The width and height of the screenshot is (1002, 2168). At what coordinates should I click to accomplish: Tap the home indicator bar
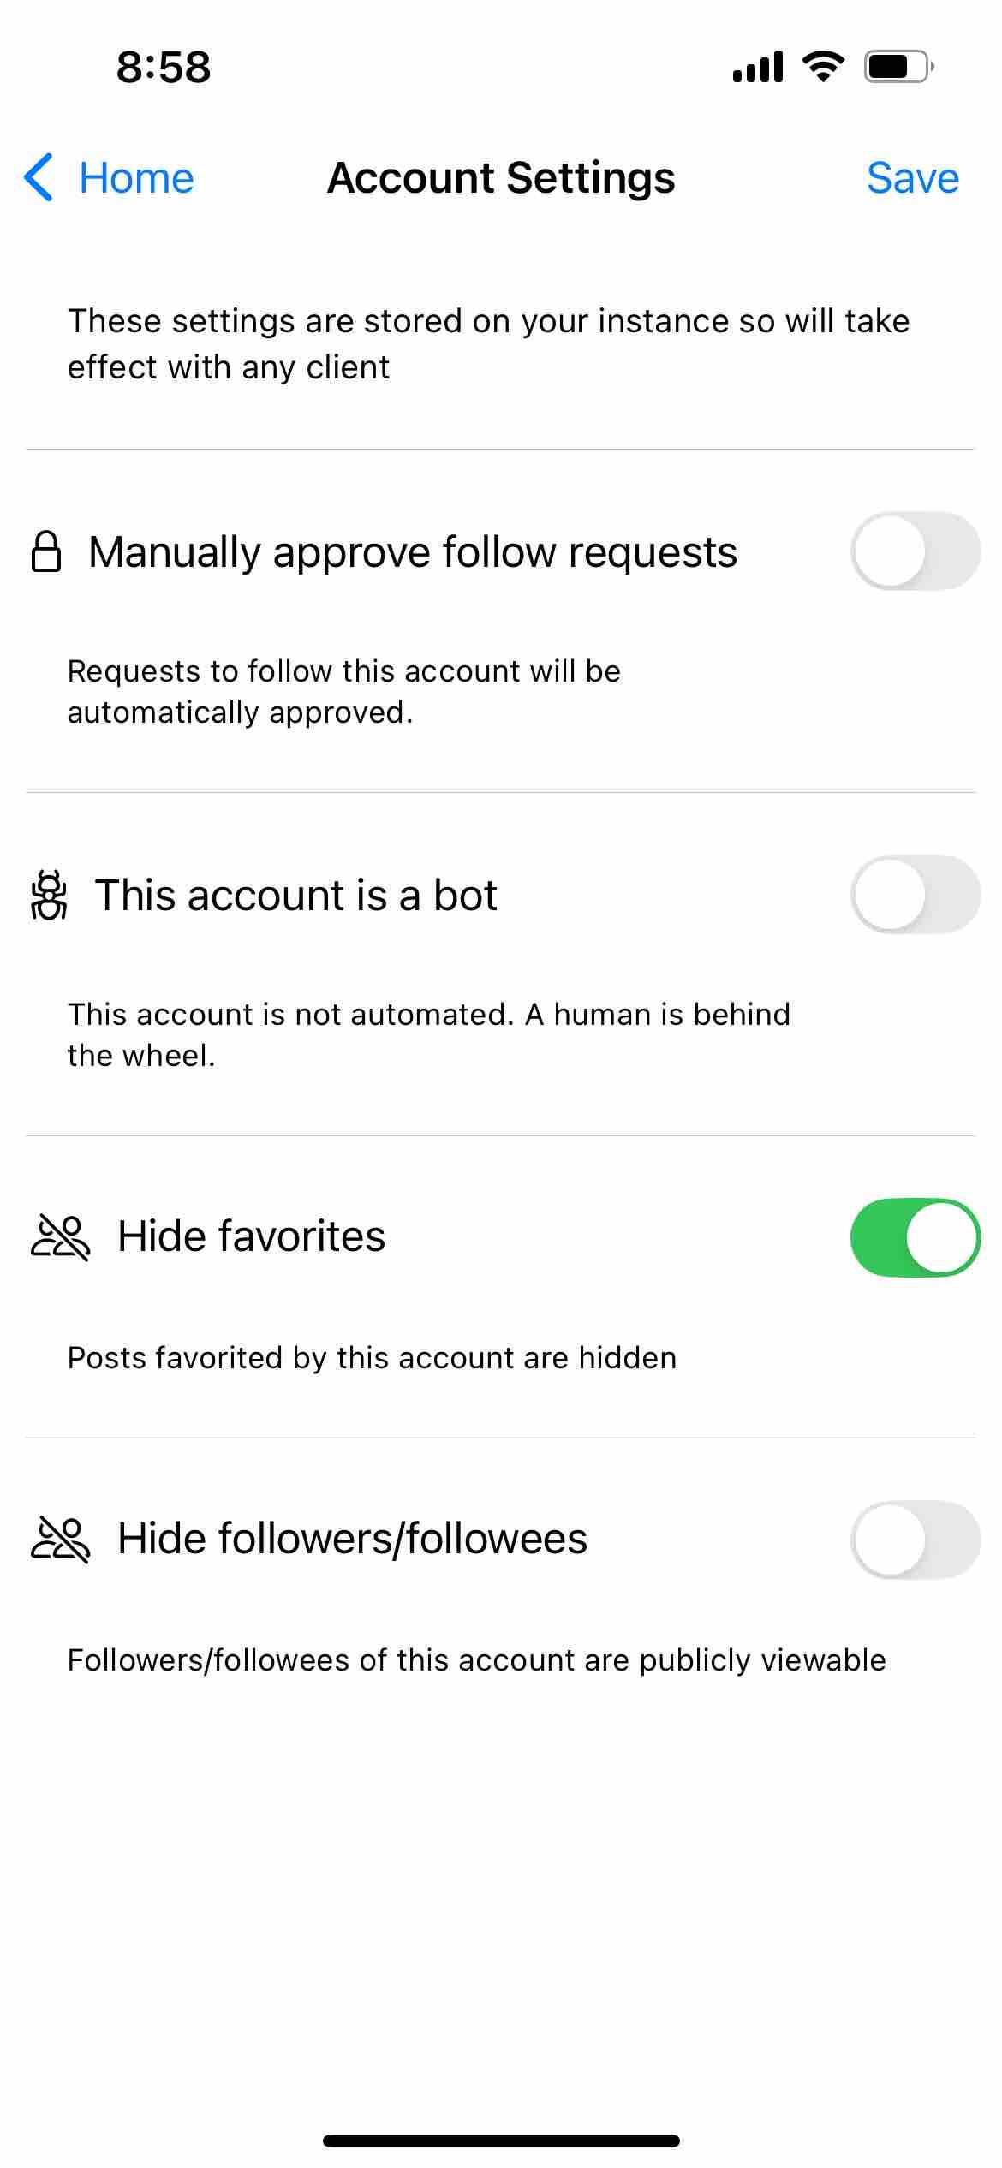click(501, 2141)
